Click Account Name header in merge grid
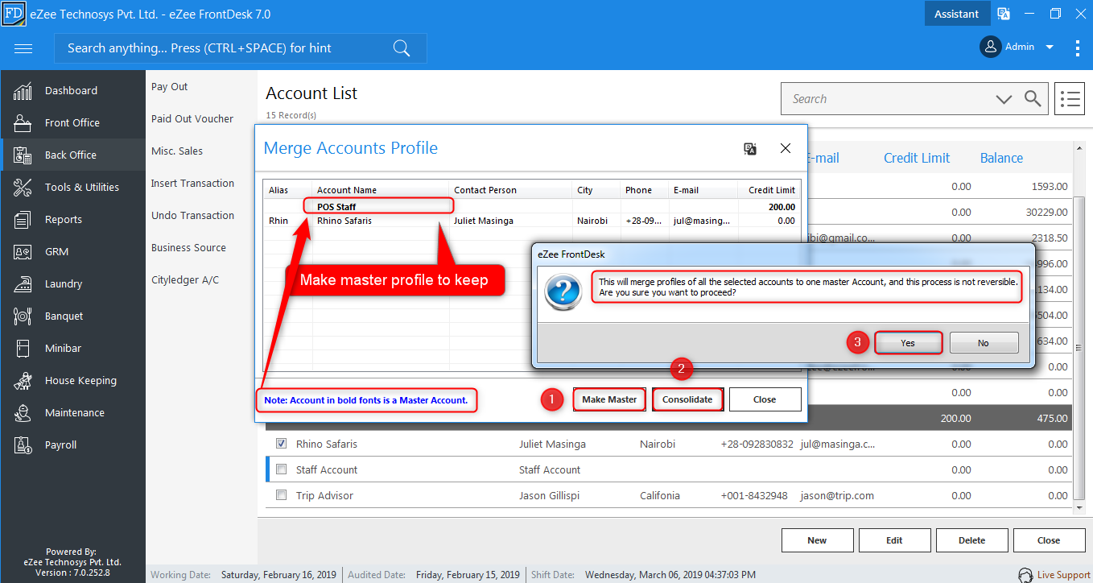Screen dimensions: 1093x583 (347, 190)
